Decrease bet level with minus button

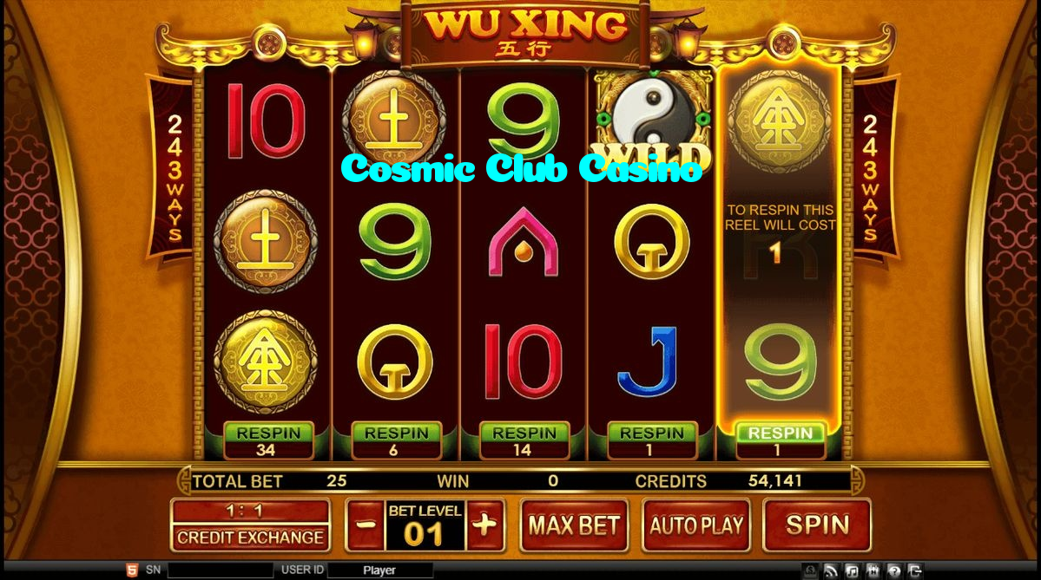[x=366, y=525]
